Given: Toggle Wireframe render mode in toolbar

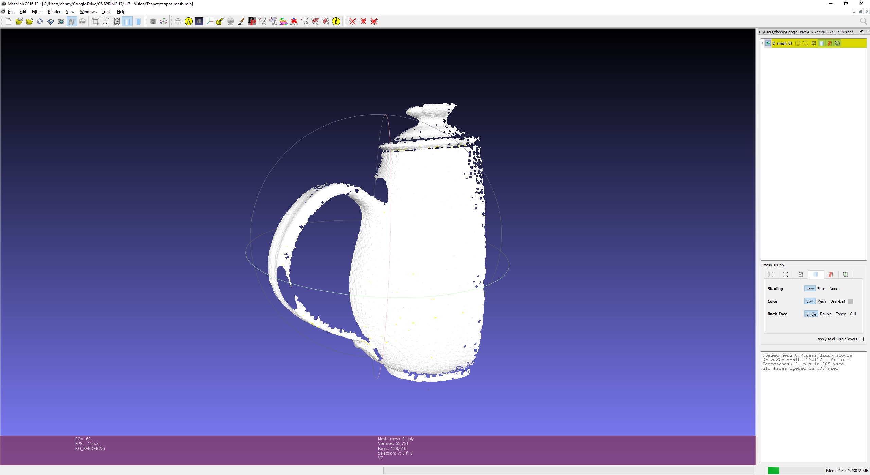Looking at the screenshot, I should [117, 22].
